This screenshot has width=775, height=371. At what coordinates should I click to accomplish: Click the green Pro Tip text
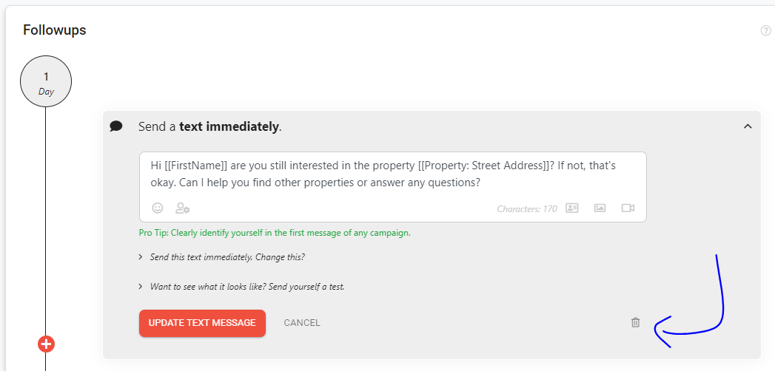(275, 233)
